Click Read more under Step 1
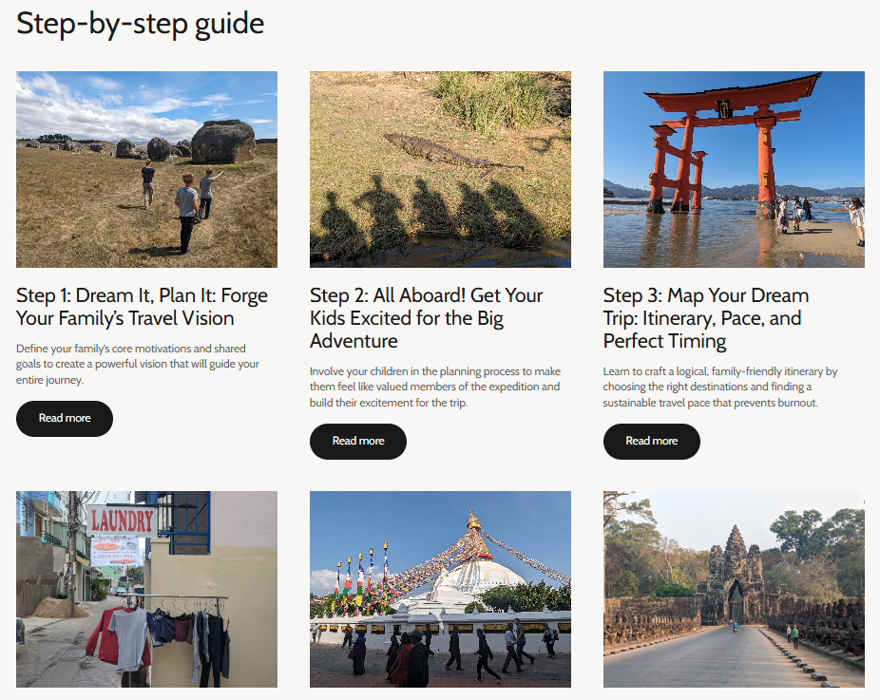 click(x=65, y=419)
